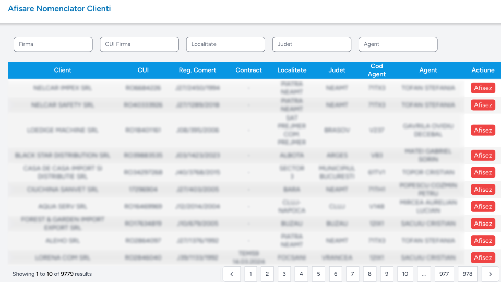501x282 pixels.
Task: Select page 10 in pagination
Action: tap(405, 274)
